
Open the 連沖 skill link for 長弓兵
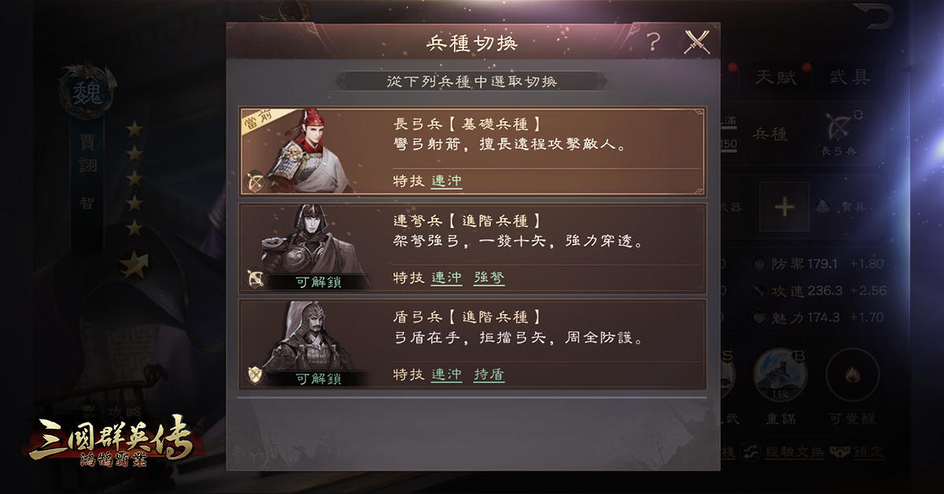(447, 181)
